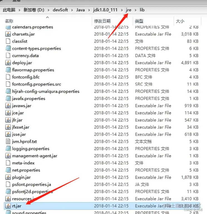The image size is (207, 214).
Task: Click the jfr.jar Java icon
Action: tap(8, 120)
